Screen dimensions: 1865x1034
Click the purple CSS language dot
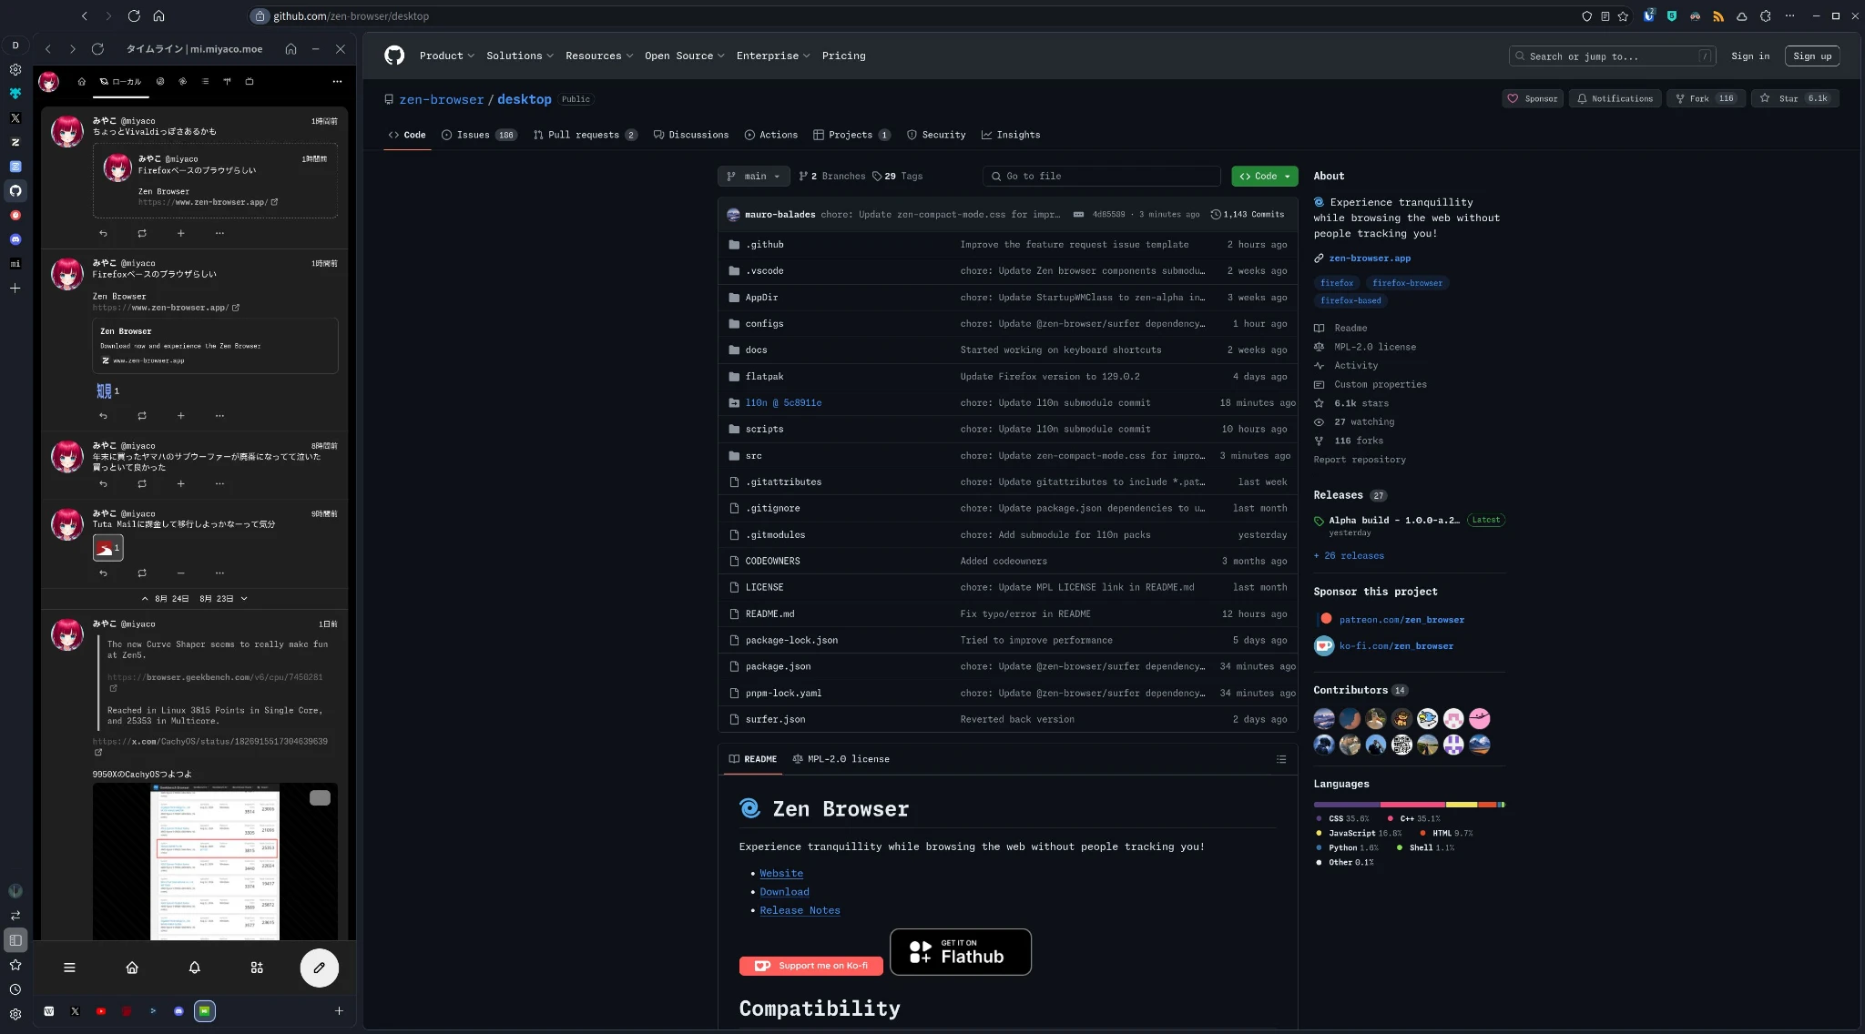(1319, 819)
